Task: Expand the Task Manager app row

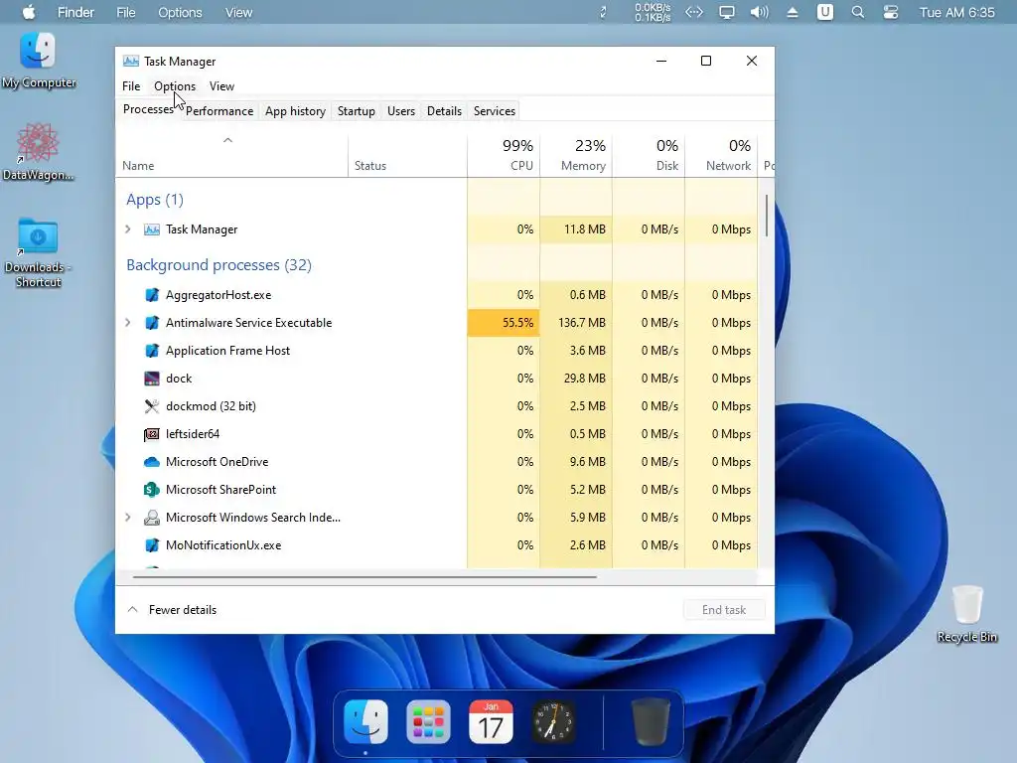Action: (128, 229)
